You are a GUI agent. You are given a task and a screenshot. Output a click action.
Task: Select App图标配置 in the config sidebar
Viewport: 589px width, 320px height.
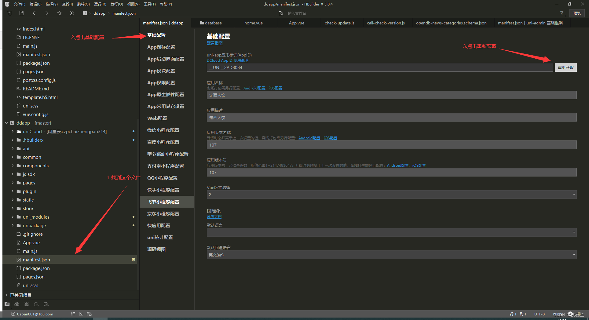pyautogui.click(x=161, y=47)
